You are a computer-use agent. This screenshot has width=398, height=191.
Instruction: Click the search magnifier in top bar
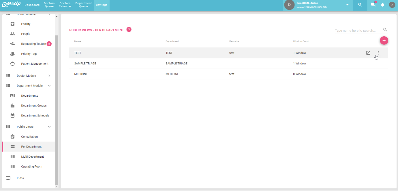coord(360,5)
